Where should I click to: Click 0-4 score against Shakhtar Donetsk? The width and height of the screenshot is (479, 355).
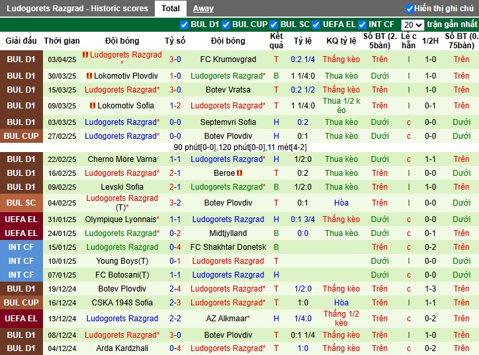tap(175, 247)
